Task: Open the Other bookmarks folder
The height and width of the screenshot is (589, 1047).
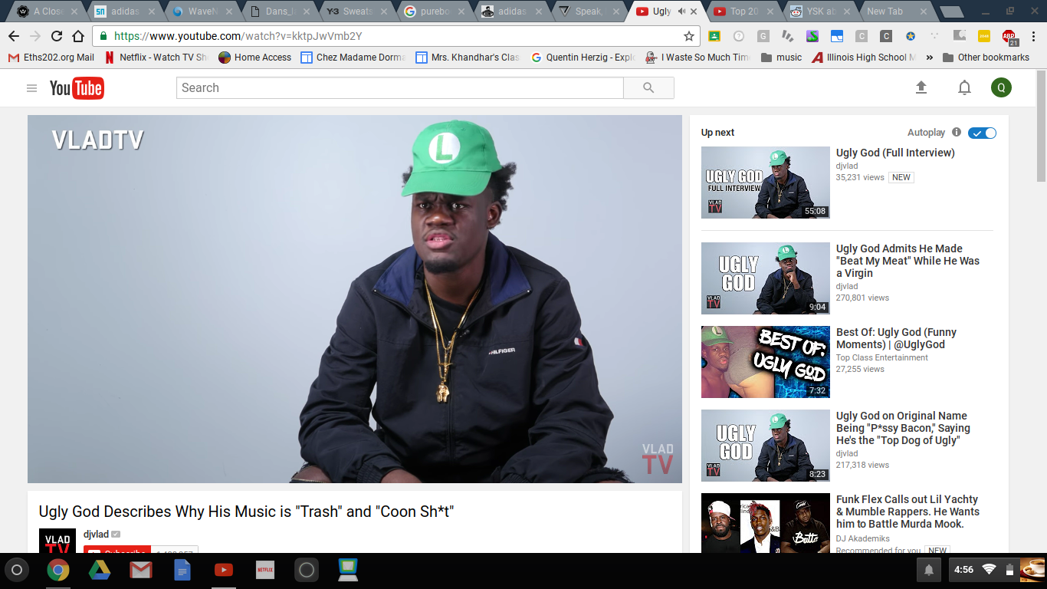Action: coord(986,58)
